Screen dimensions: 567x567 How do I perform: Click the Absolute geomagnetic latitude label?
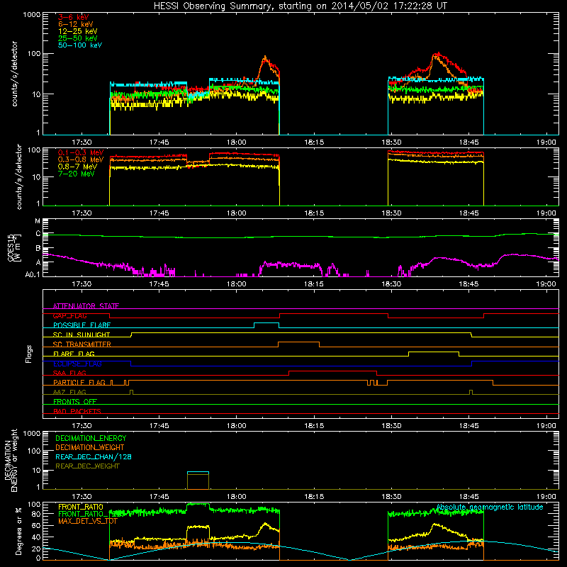click(x=490, y=507)
